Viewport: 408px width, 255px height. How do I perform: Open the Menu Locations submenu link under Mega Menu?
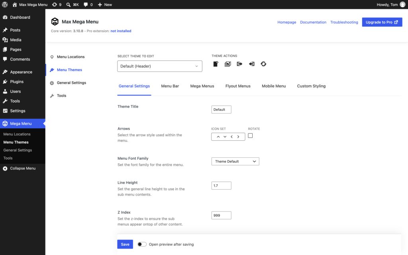(x=17, y=134)
